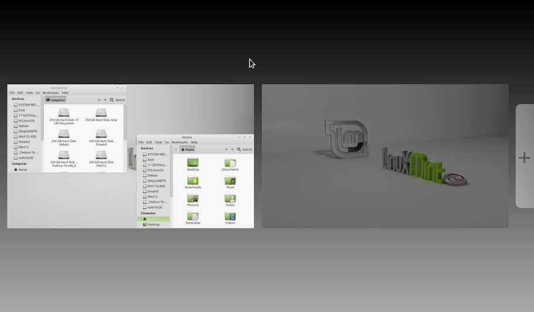Go forward using arrow in Home window
Image resolution: width=534 pixels, height=312 pixels.
click(232, 149)
